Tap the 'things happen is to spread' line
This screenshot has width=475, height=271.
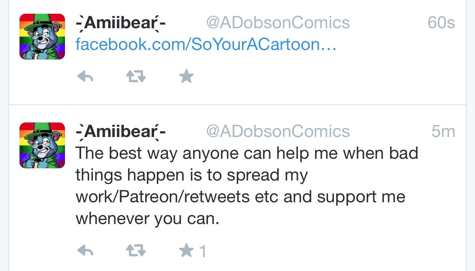pos(192,175)
